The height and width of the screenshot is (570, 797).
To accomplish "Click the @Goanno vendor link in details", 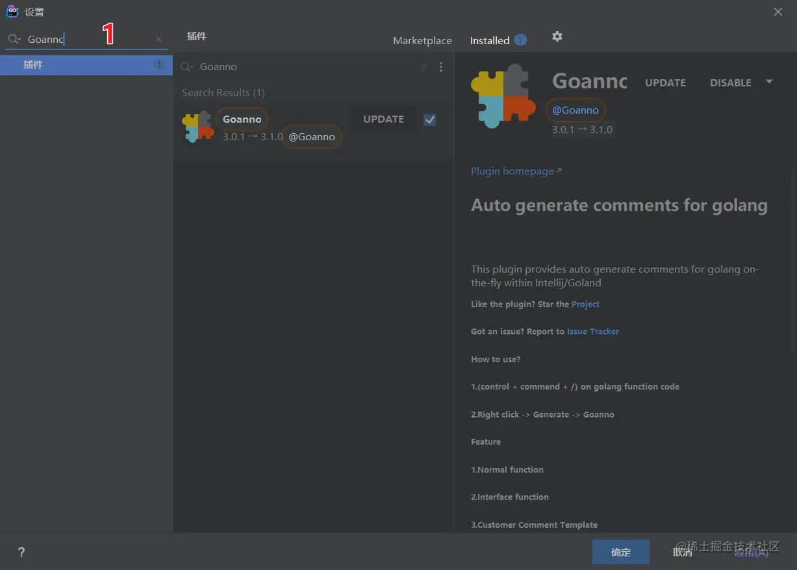I will [576, 110].
